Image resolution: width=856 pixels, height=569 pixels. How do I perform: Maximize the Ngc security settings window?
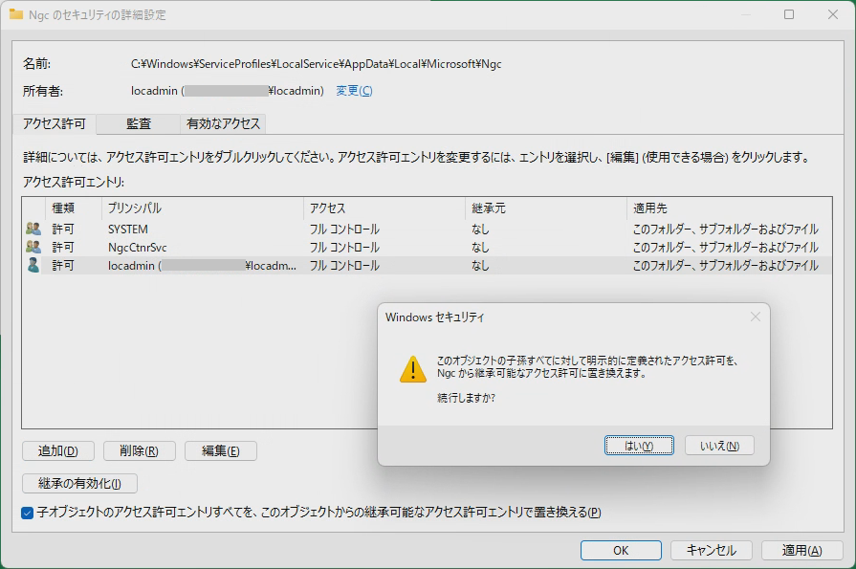[x=789, y=14]
